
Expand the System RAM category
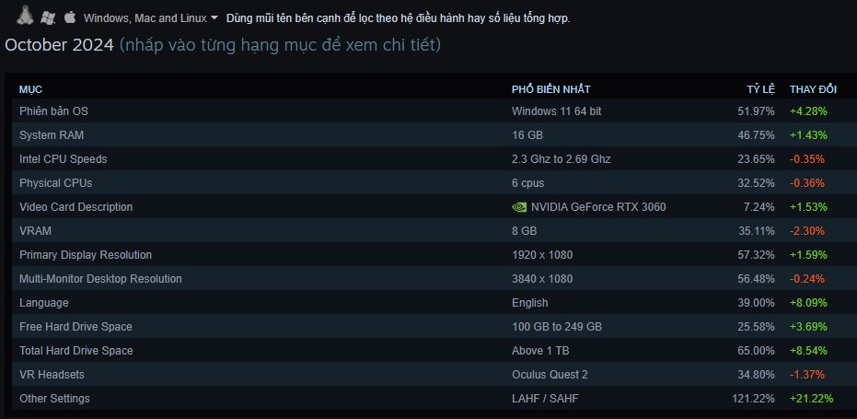point(432,135)
